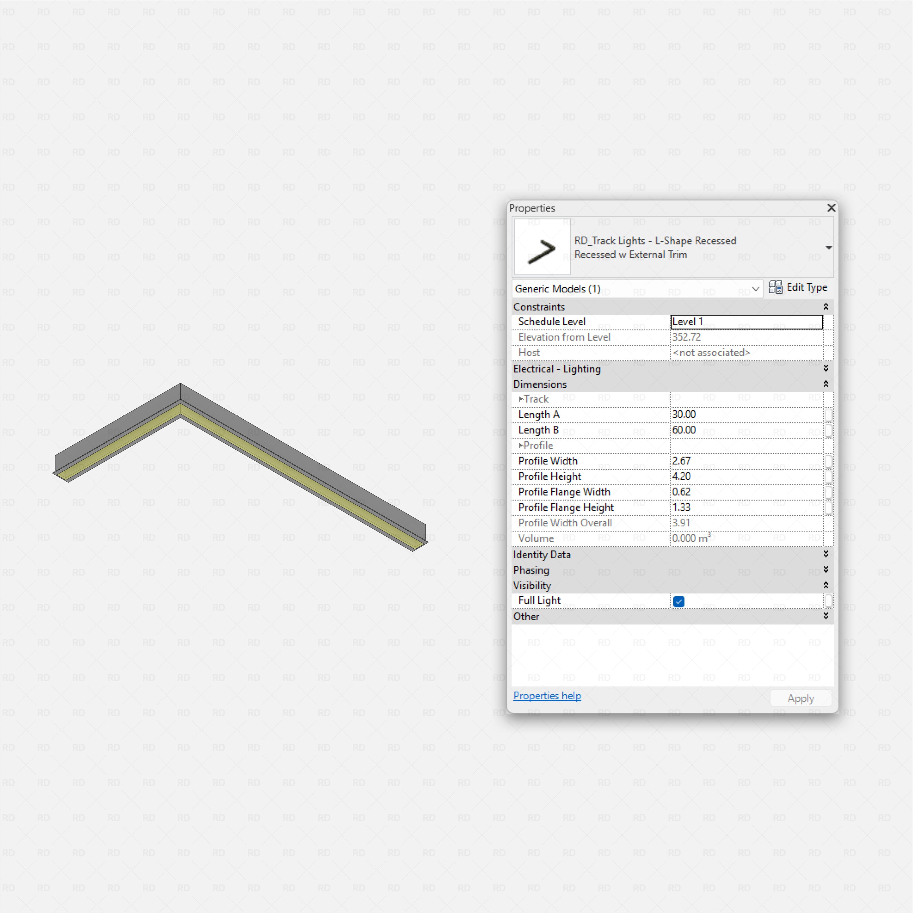Click the associate parameter button beside Profile Flange Height
Image resolution: width=913 pixels, height=913 pixels.
click(829, 508)
